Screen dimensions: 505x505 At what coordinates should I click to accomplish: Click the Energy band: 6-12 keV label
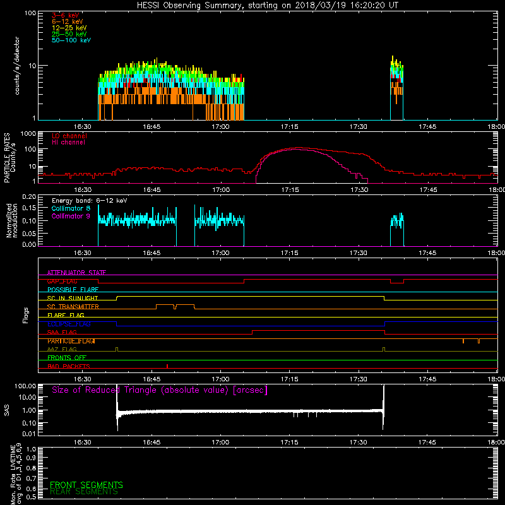coord(90,201)
